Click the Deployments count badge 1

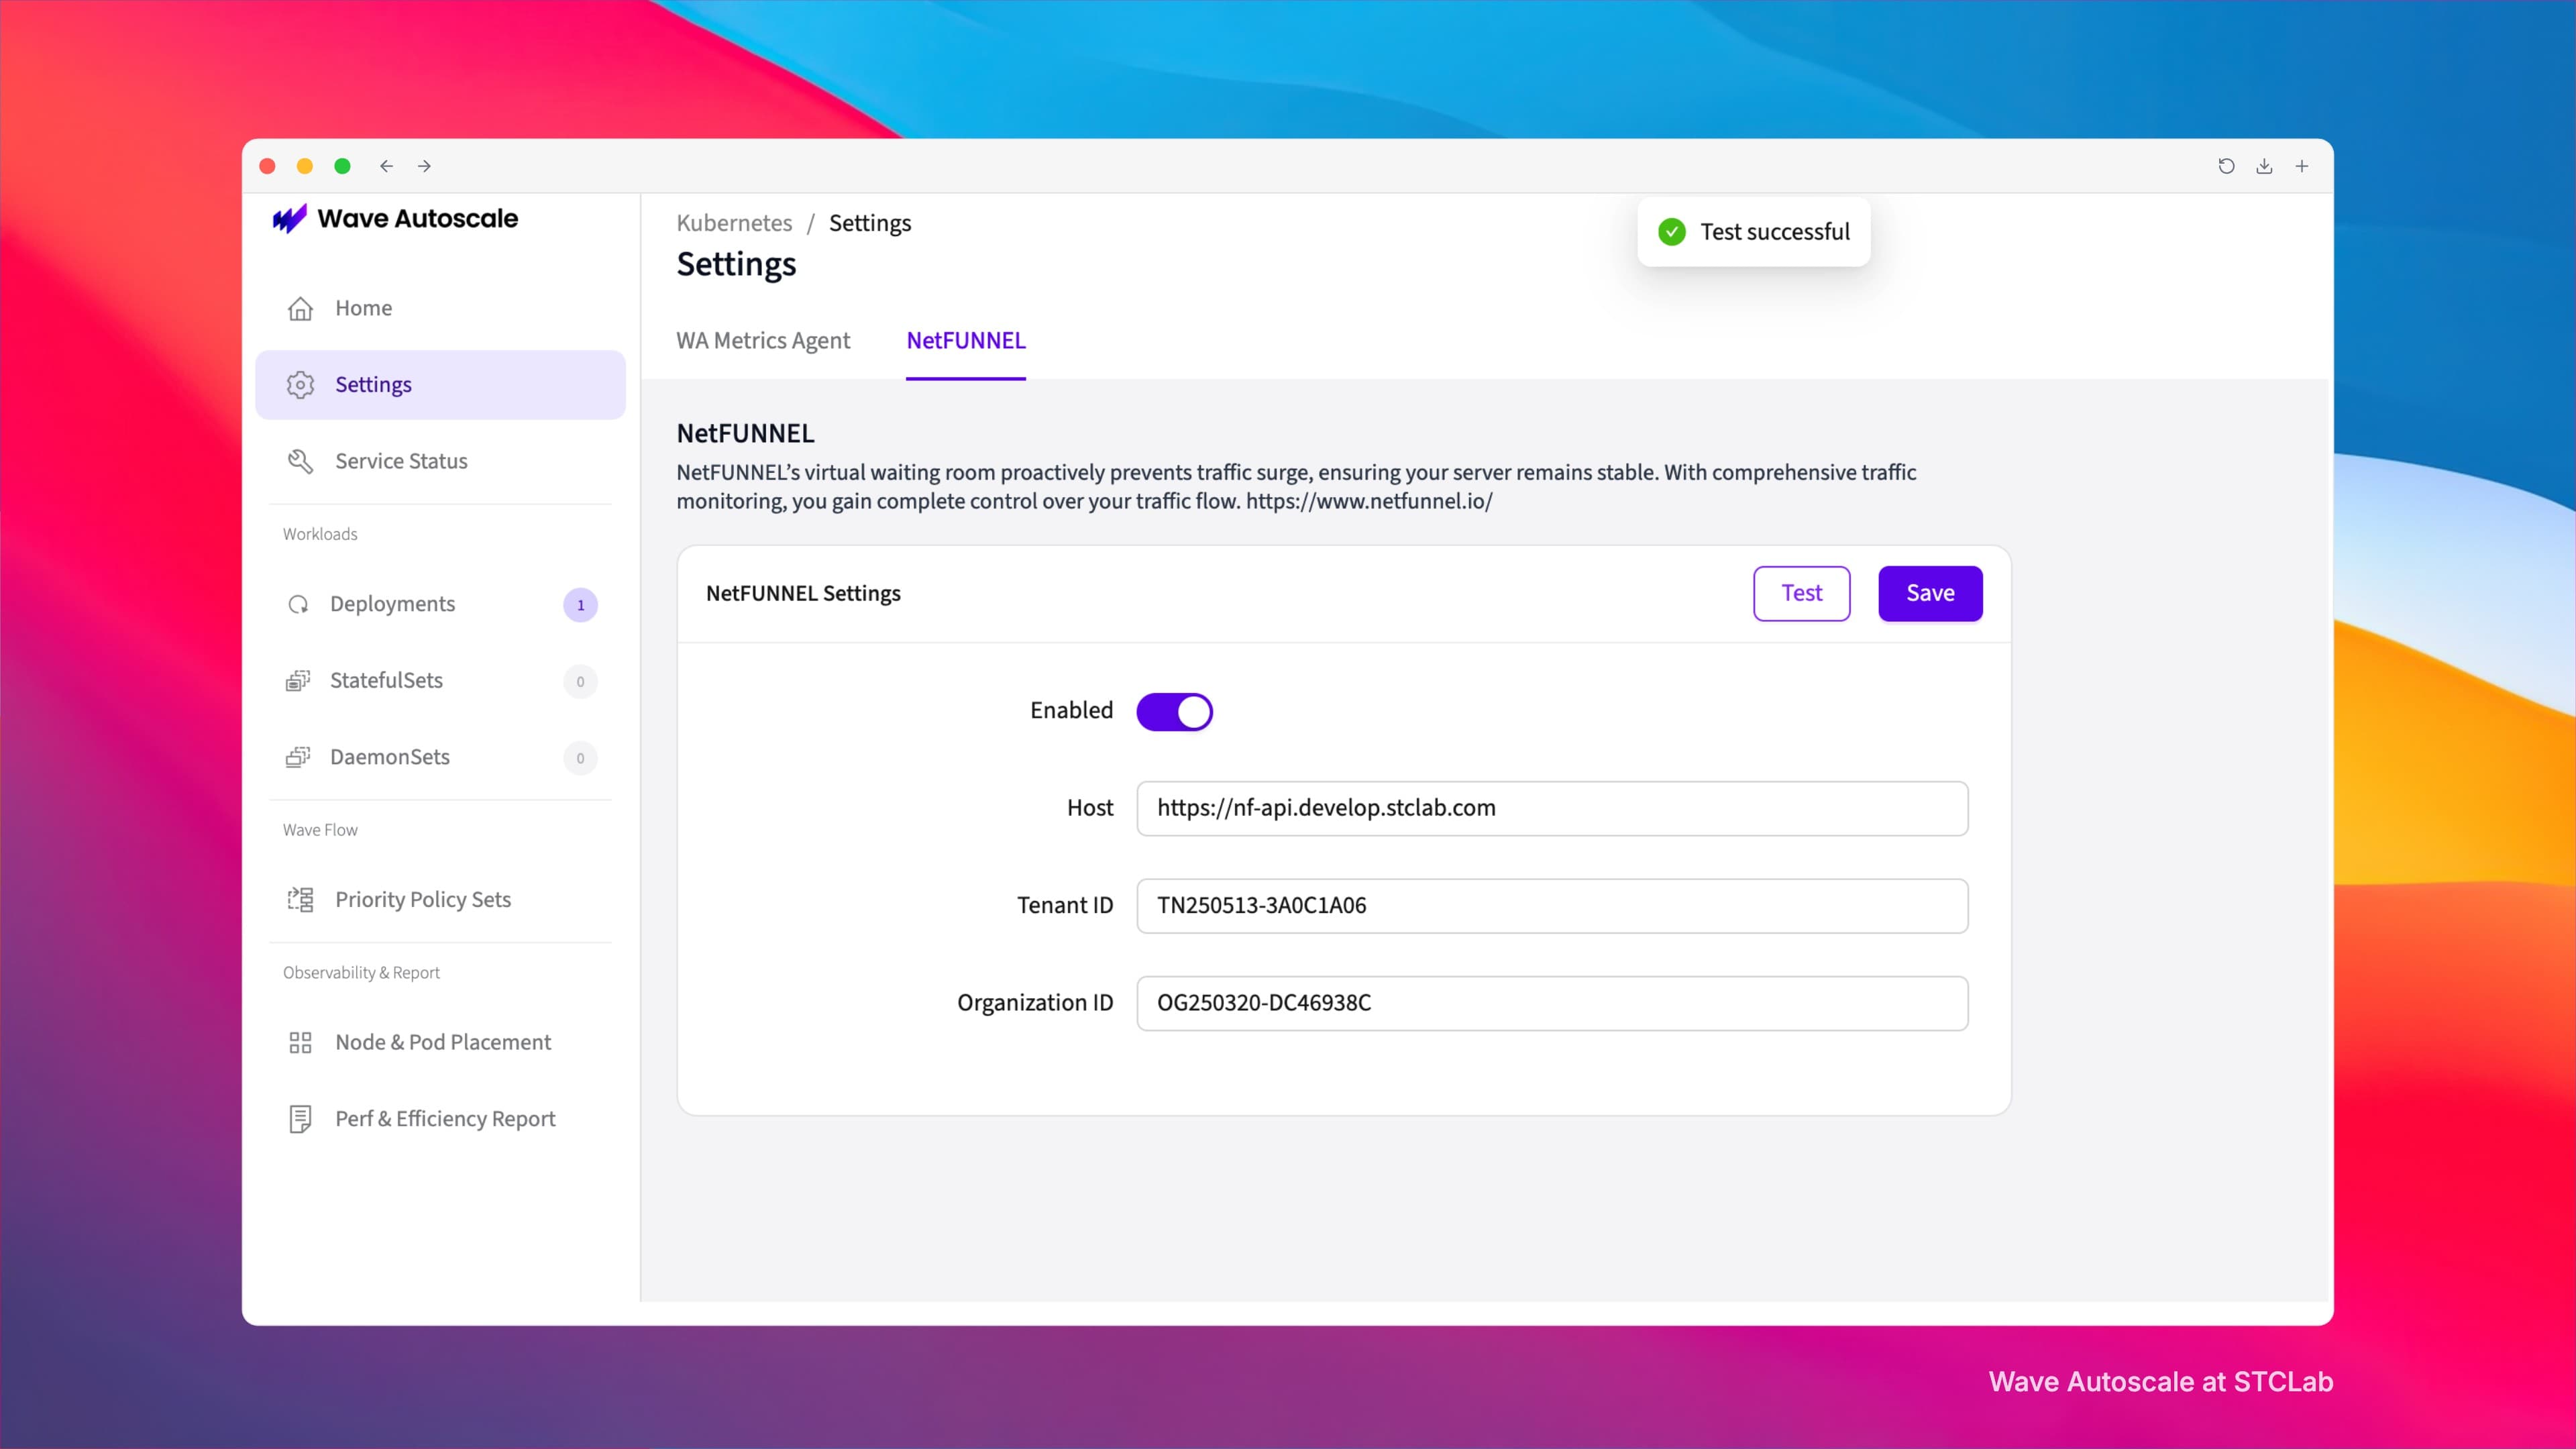tap(580, 605)
